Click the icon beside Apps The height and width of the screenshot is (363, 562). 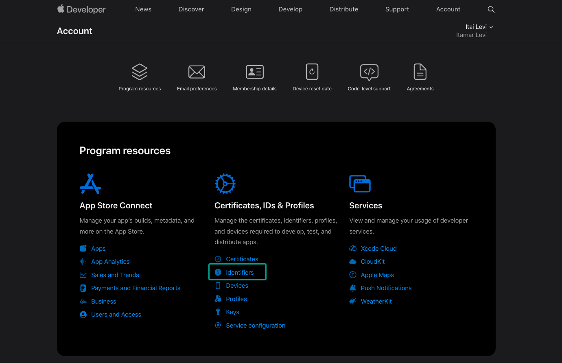[x=83, y=248]
